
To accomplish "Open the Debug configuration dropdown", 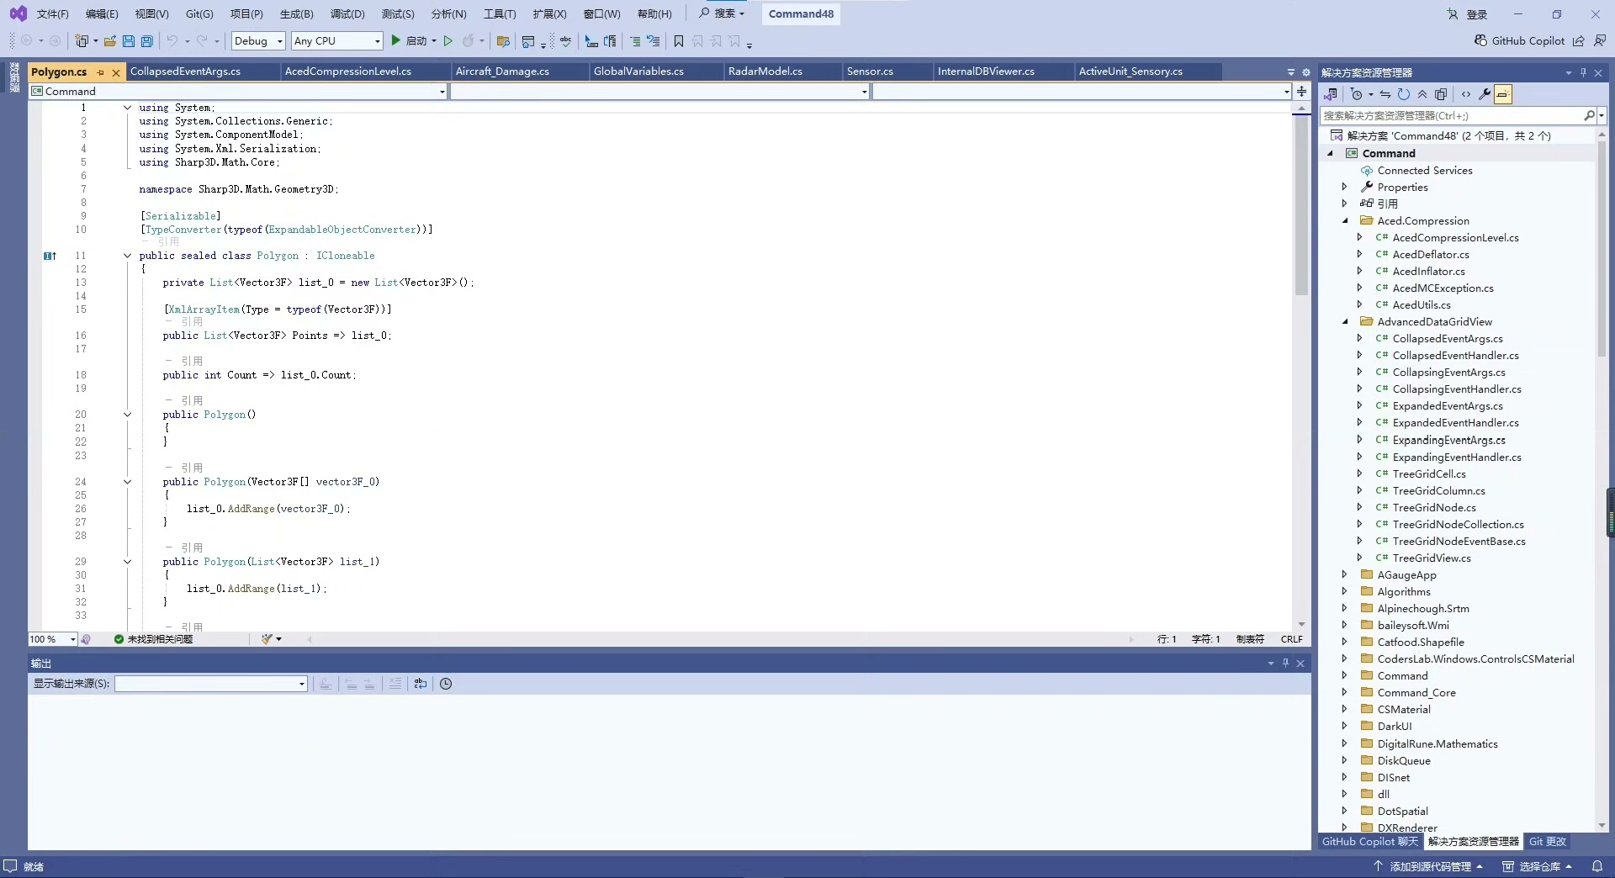I will pos(258,41).
